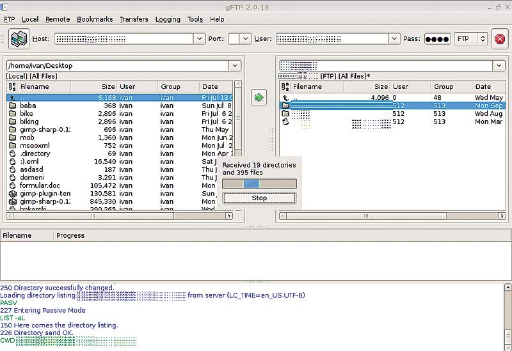Change protocol with FTP stepper

click(483, 39)
